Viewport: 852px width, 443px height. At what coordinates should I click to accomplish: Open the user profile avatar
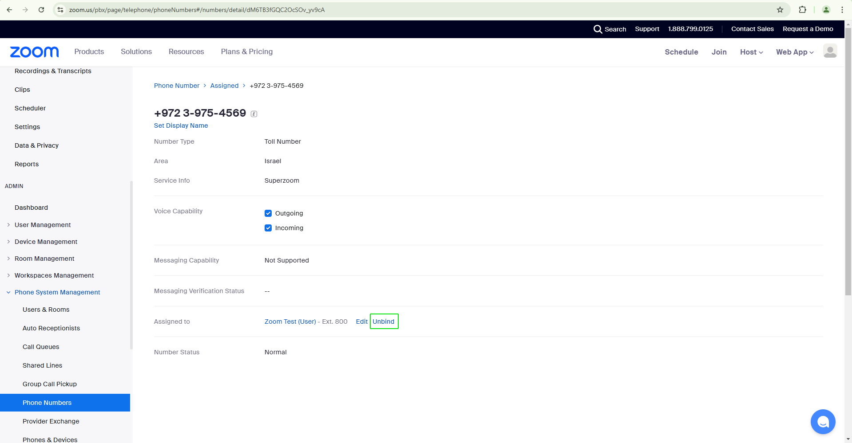point(830,51)
